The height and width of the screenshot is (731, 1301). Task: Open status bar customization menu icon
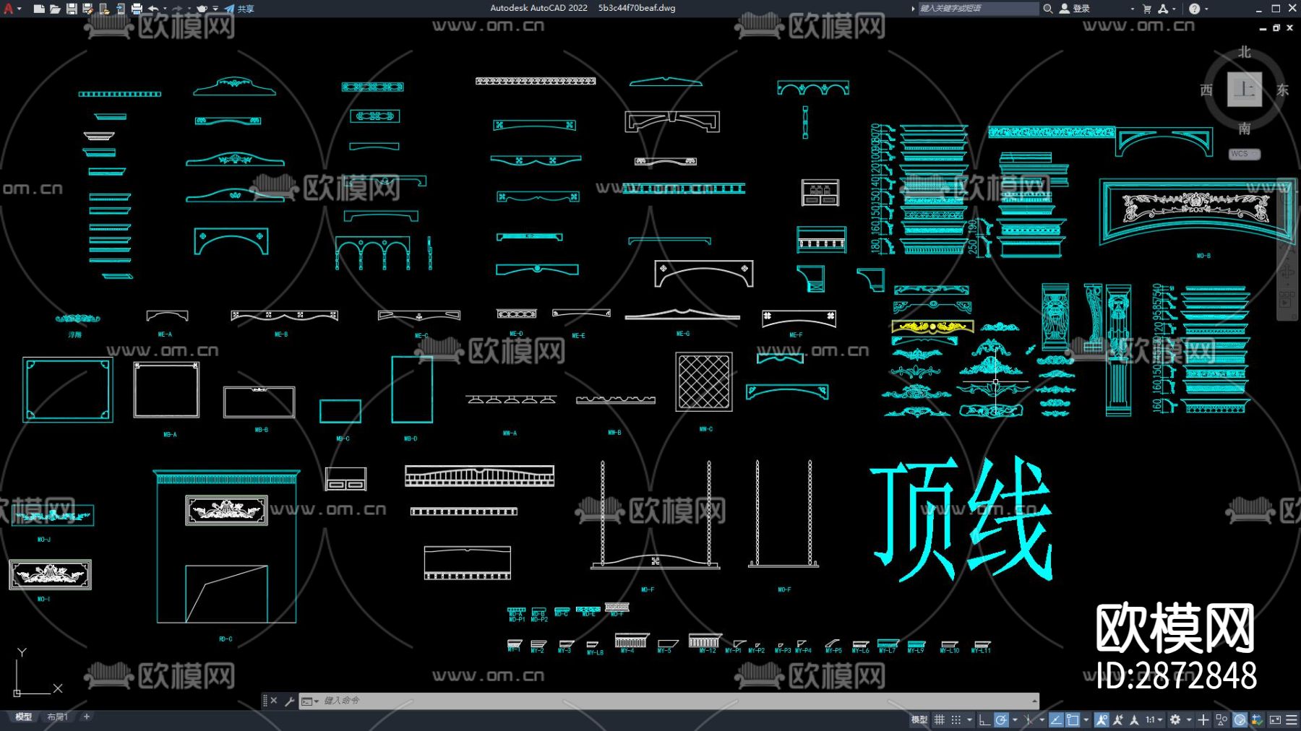point(1292,719)
